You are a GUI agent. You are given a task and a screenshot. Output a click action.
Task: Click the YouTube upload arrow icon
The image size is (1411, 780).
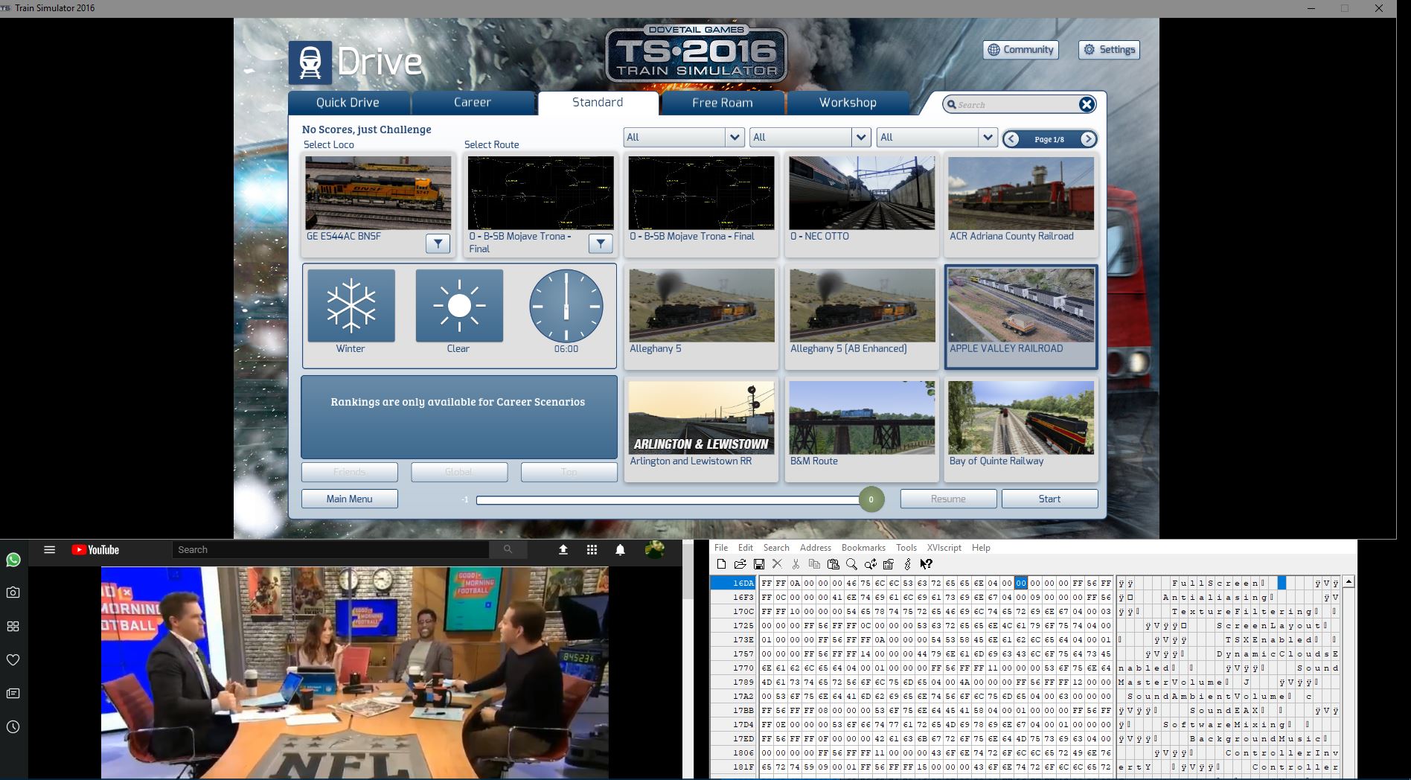tap(563, 550)
